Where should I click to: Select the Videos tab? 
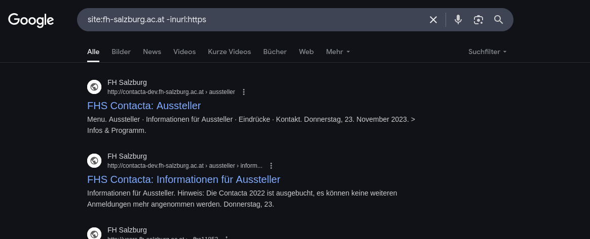(185, 52)
